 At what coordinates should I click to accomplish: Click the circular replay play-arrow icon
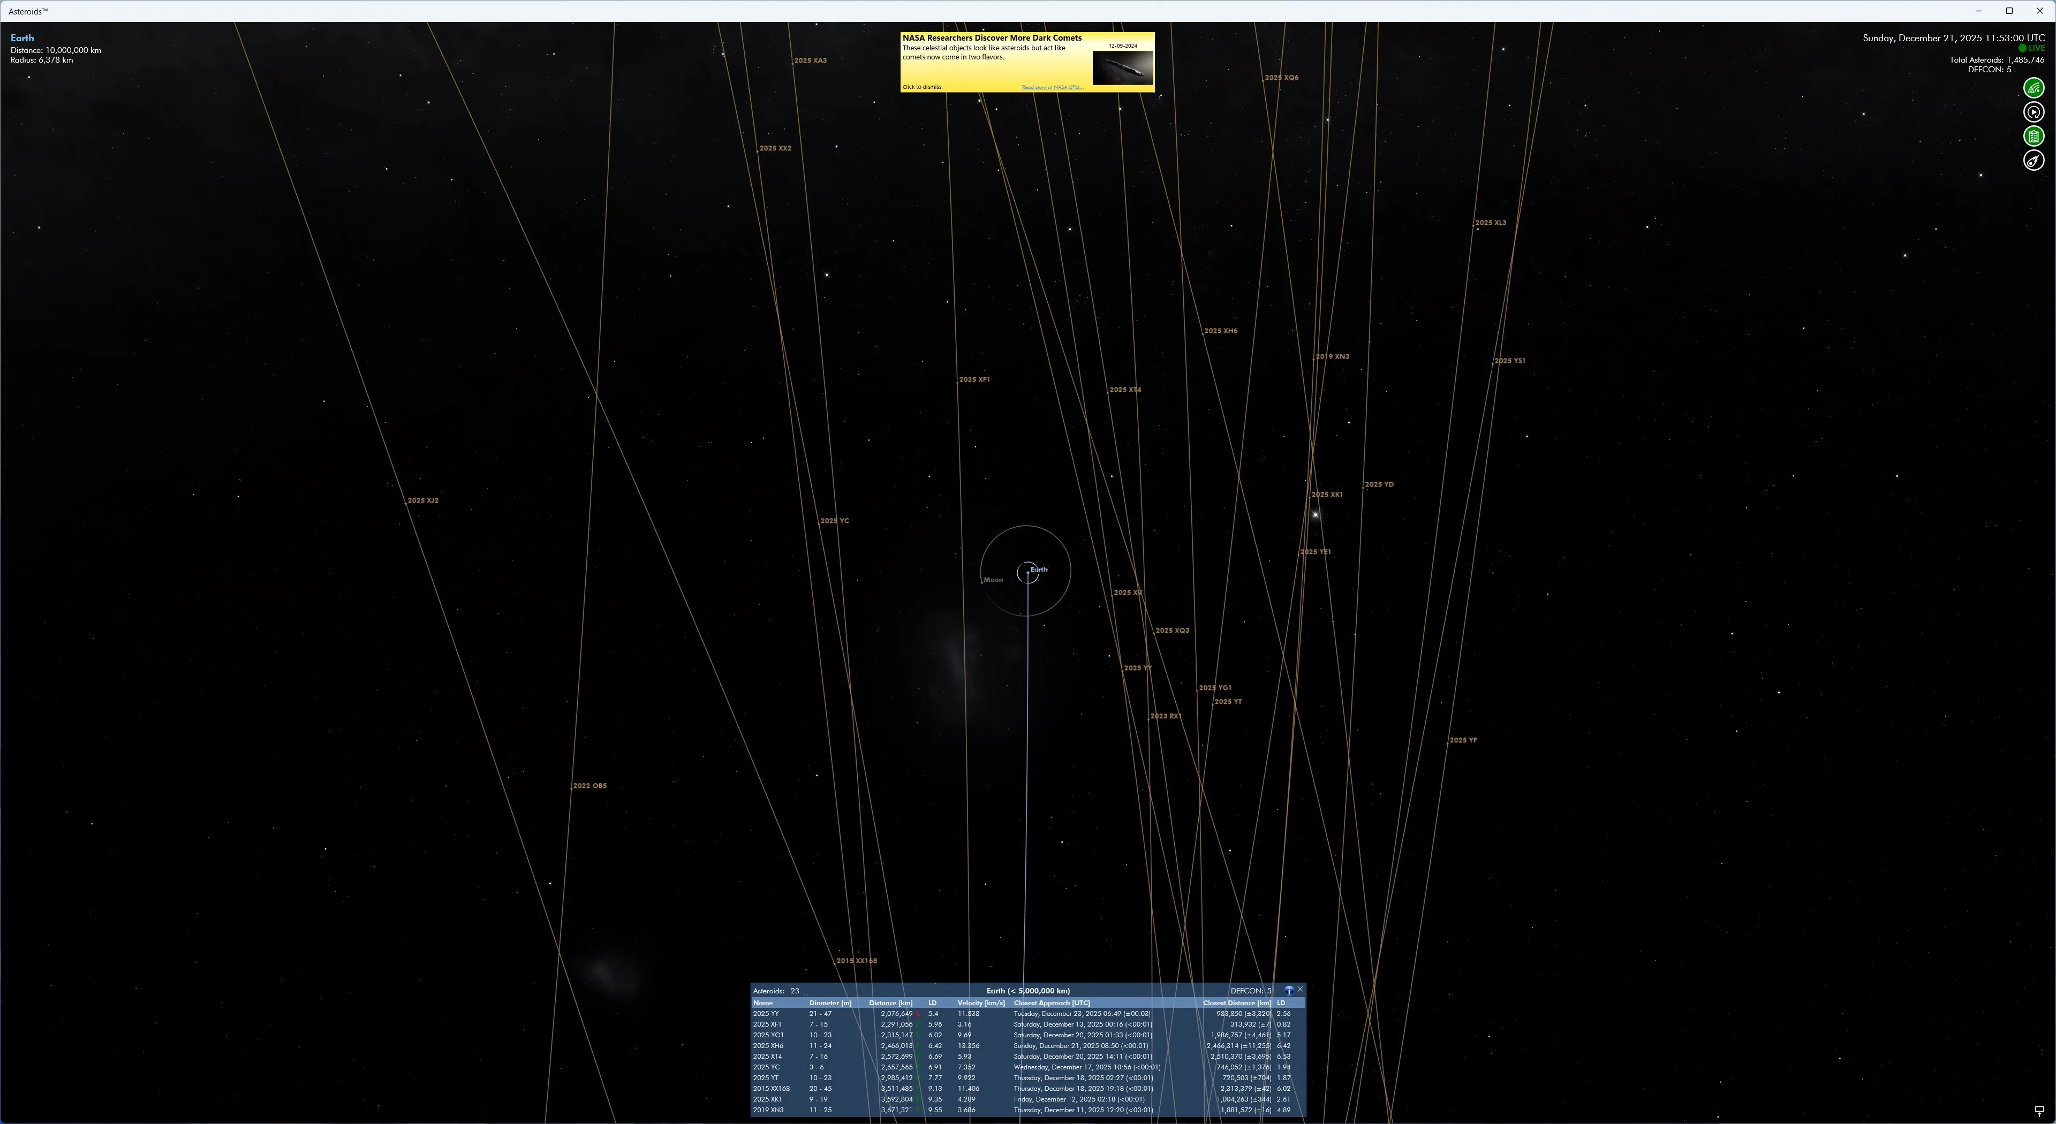2033,112
